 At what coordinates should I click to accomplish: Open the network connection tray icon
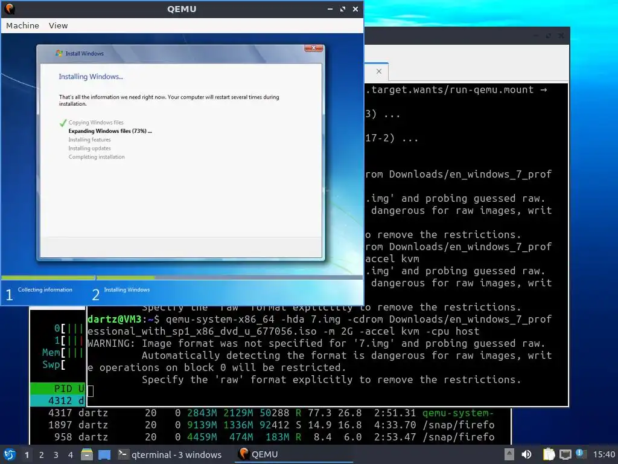click(565, 454)
